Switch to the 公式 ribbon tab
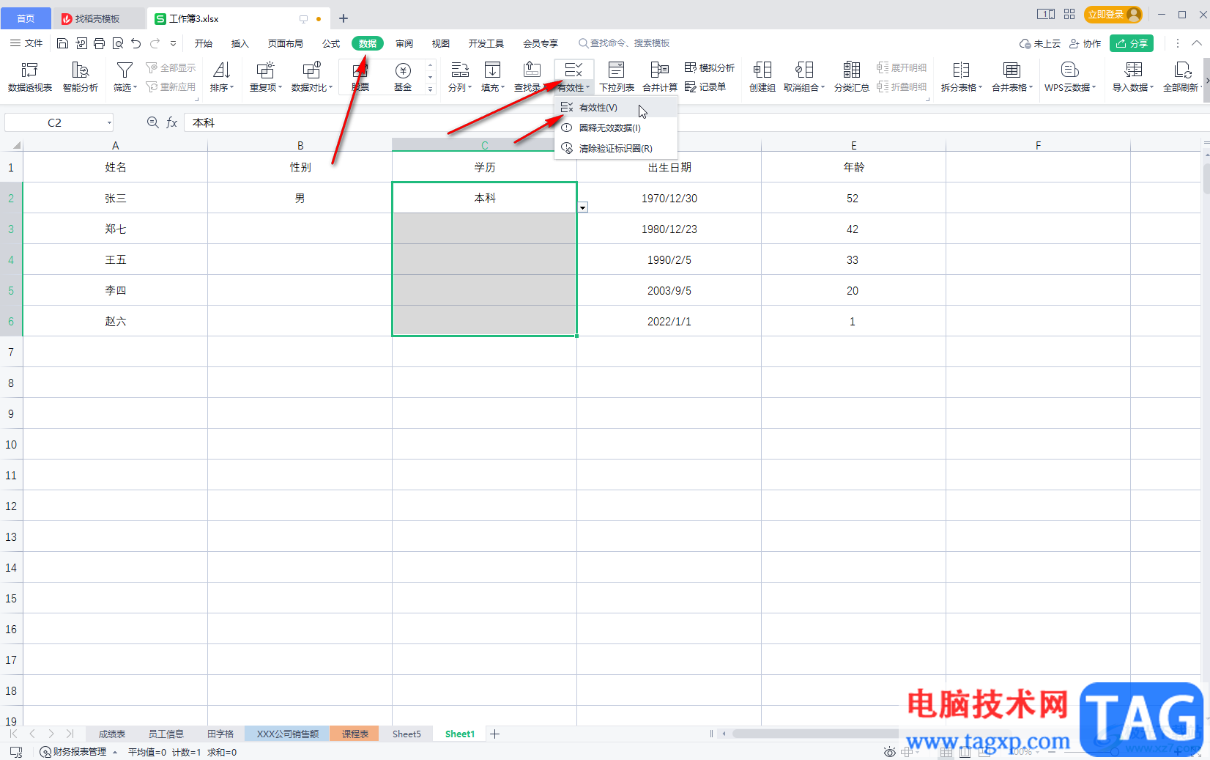 [x=331, y=44]
